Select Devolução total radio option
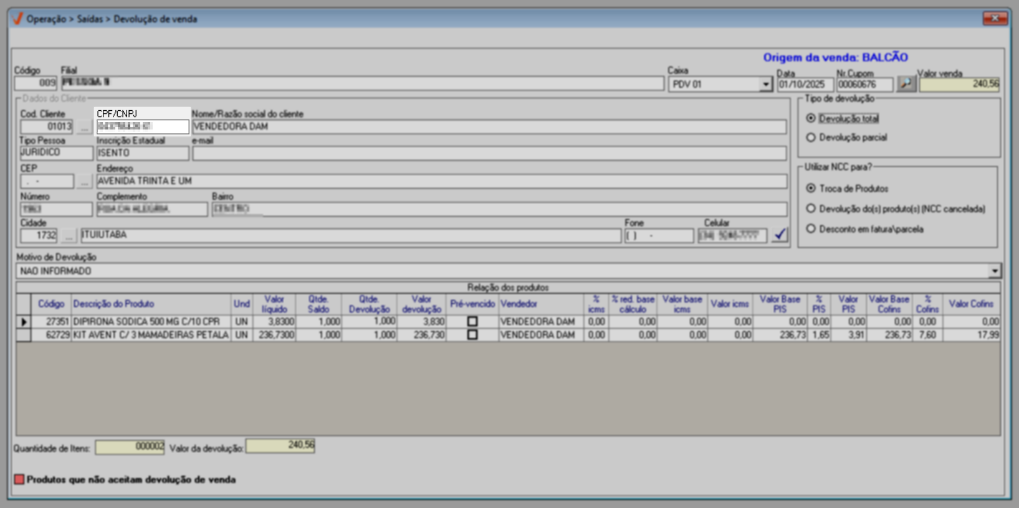This screenshot has width=1019, height=508. click(811, 118)
